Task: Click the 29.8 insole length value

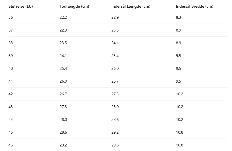Action: pos(115,145)
